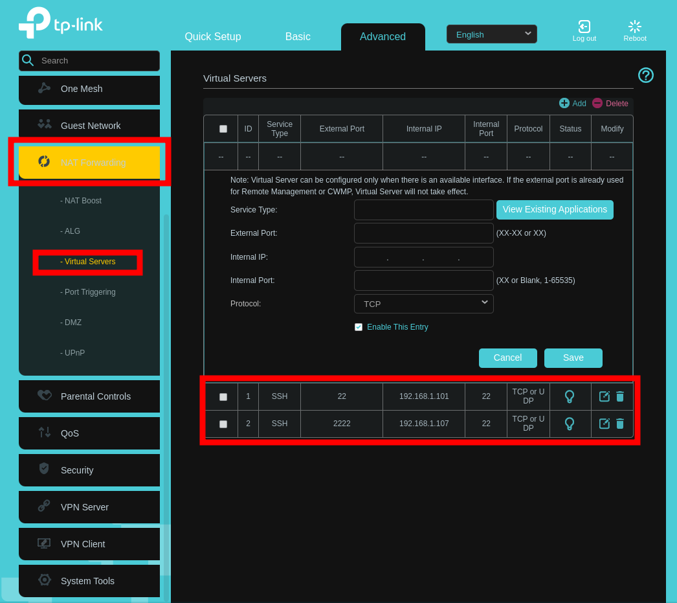Screen dimensions: 677x603
Task: Check the select-all header checkbox
Action: tap(223, 129)
